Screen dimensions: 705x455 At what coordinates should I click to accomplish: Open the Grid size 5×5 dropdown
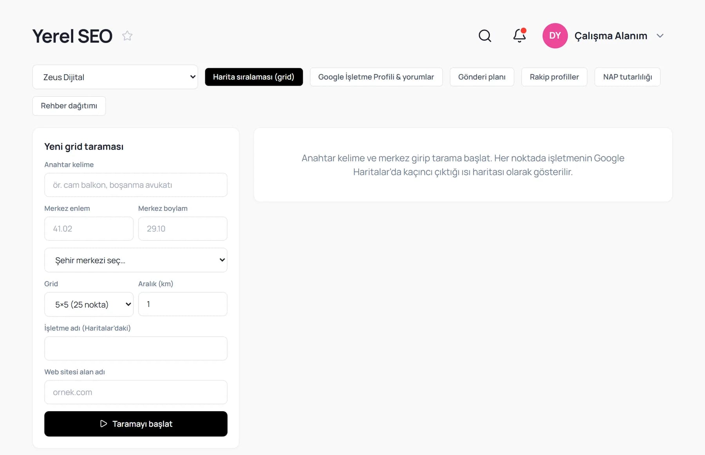click(89, 304)
